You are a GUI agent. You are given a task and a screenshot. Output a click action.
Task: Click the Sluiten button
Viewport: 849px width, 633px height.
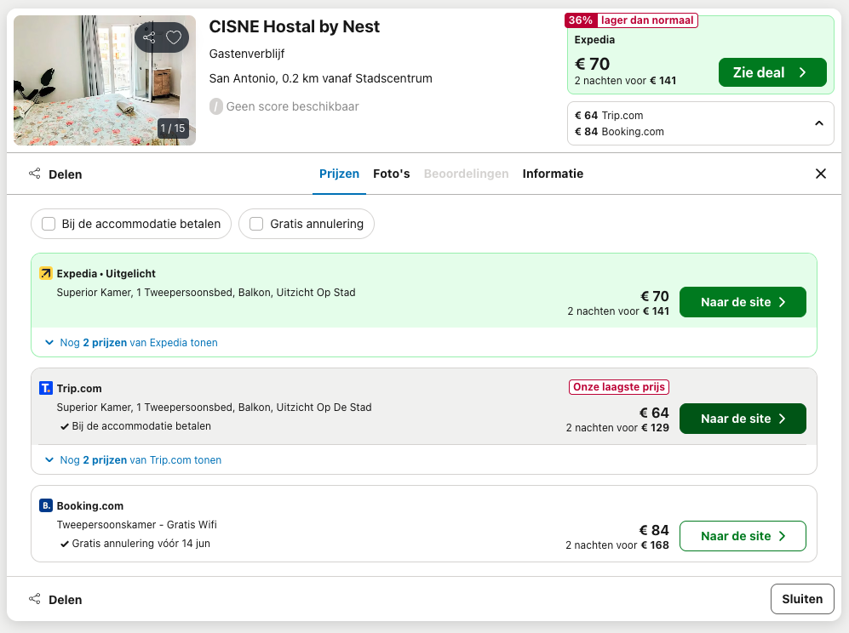(x=802, y=599)
